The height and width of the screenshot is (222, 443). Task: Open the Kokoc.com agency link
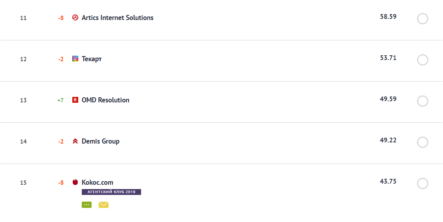pos(97,182)
